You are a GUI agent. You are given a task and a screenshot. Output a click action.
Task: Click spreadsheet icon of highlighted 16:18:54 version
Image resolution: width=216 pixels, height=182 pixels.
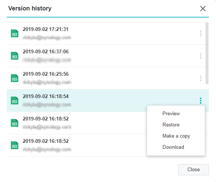[15, 100]
